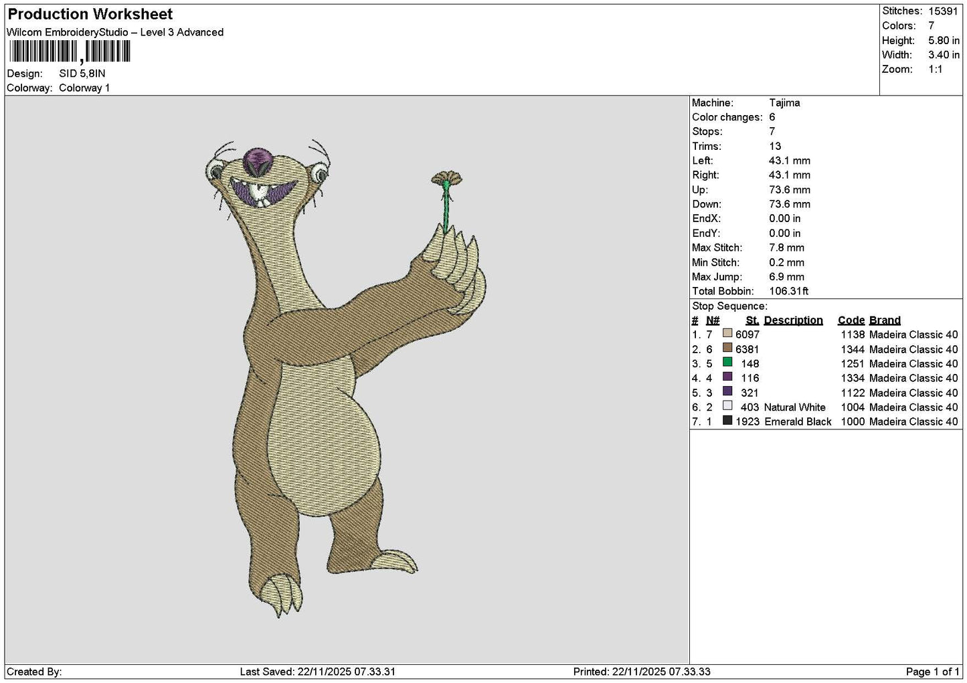Click the "Color changes:" label
967x683 pixels.
[x=727, y=118]
